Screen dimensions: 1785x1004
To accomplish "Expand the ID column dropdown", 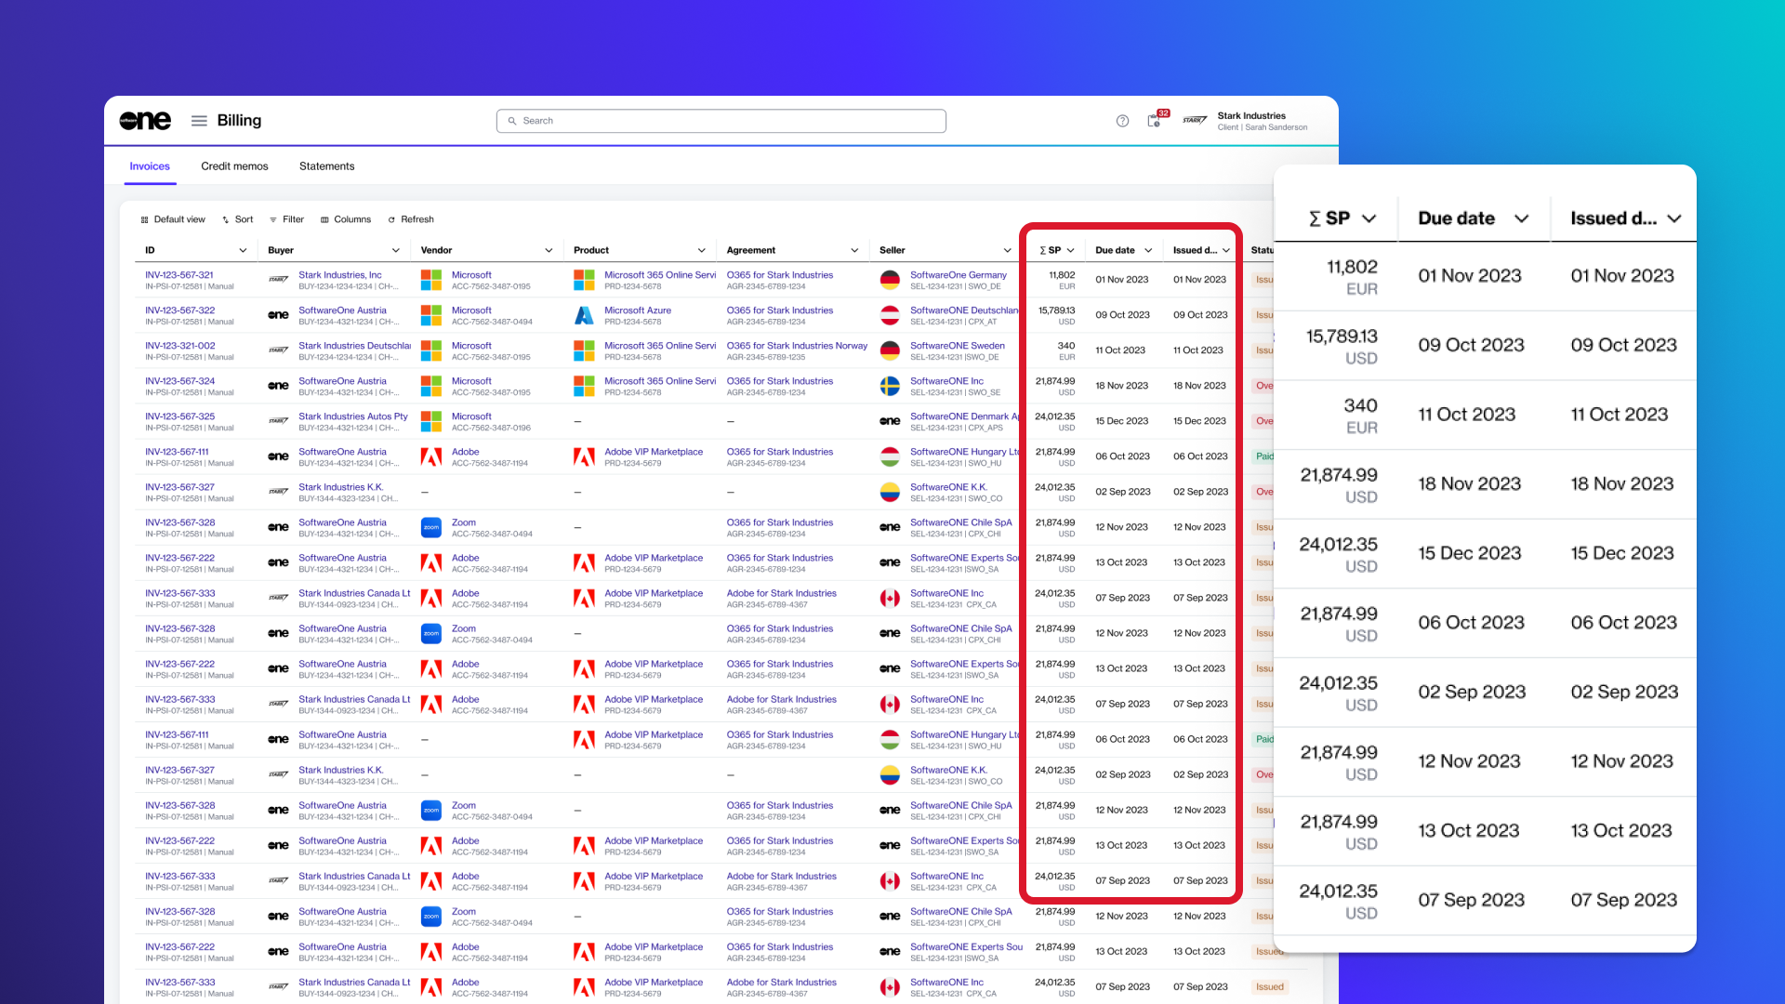I will 243,250.
